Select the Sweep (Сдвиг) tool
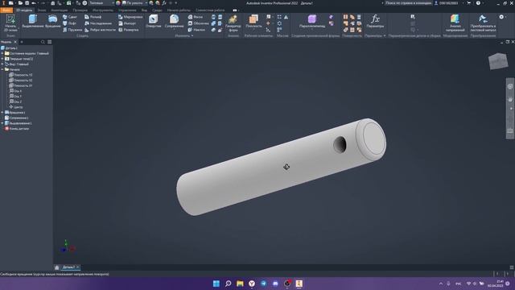The image size is (515, 290). click(x=70, y=17)
